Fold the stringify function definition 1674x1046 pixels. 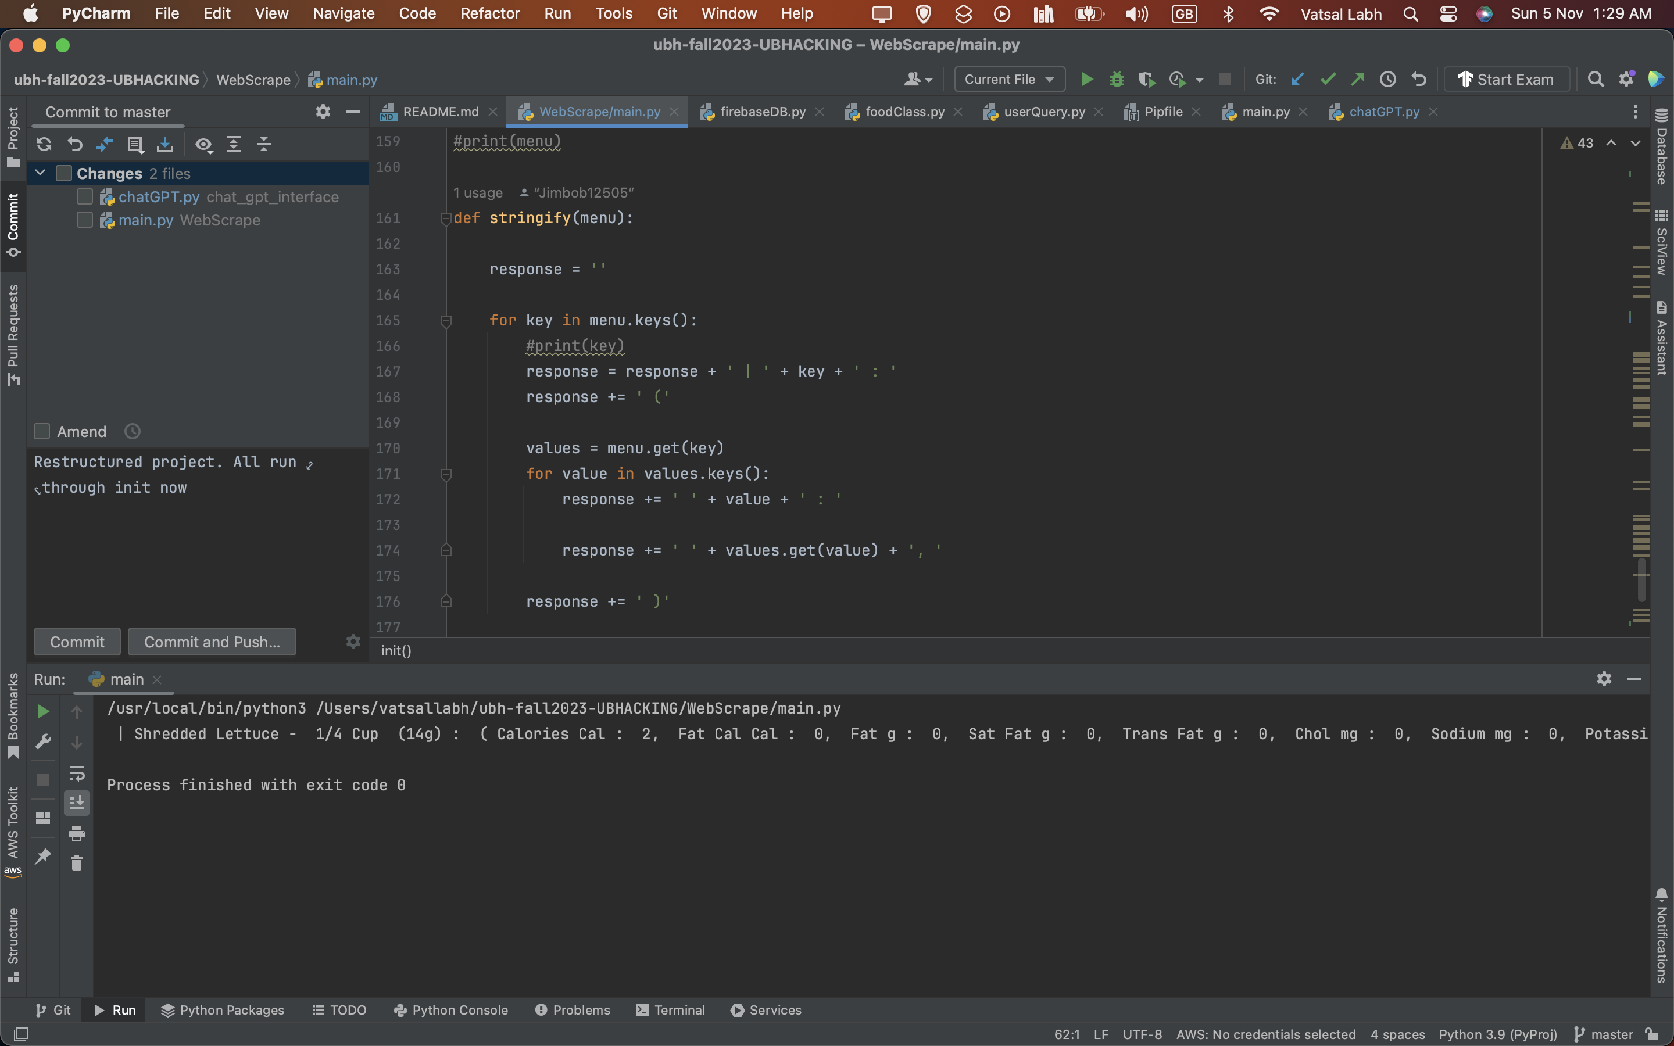tap(446, 218)
